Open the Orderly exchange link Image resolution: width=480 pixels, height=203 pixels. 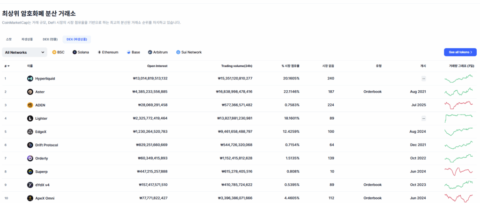tap(41, 159)
